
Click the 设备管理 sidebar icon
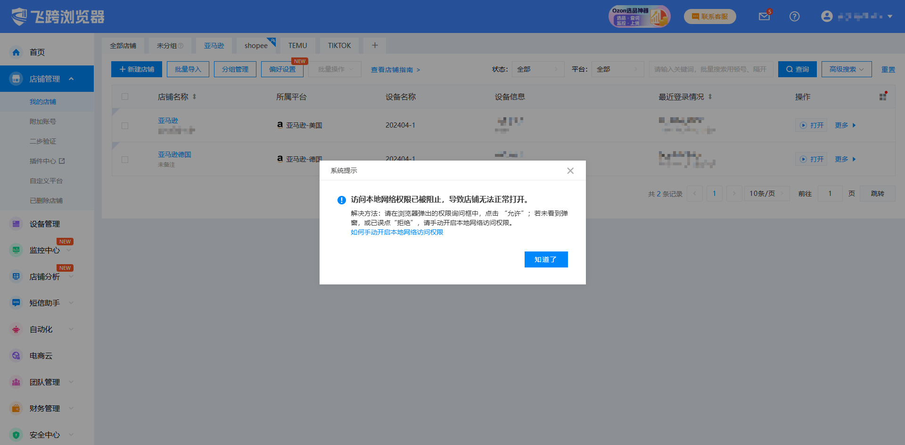pos(16,224)
